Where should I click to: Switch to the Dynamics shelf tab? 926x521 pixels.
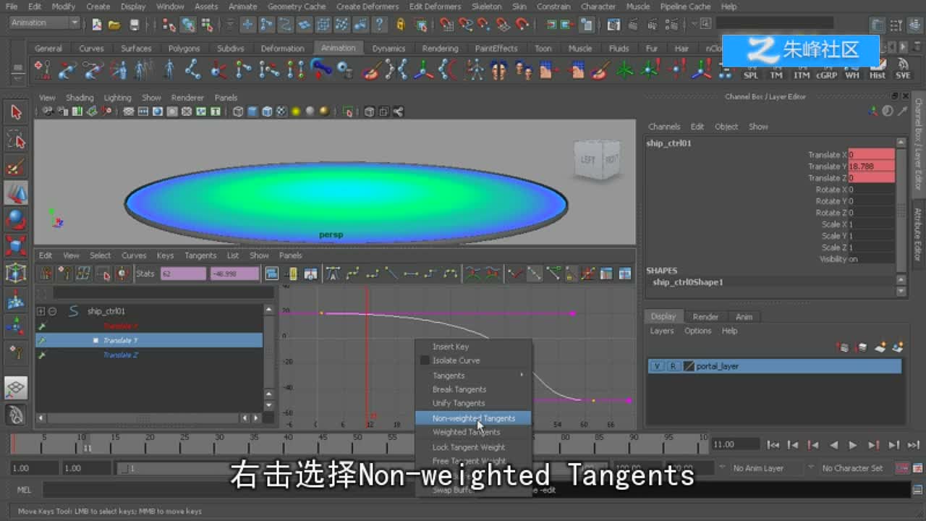[x=389, y=48]
